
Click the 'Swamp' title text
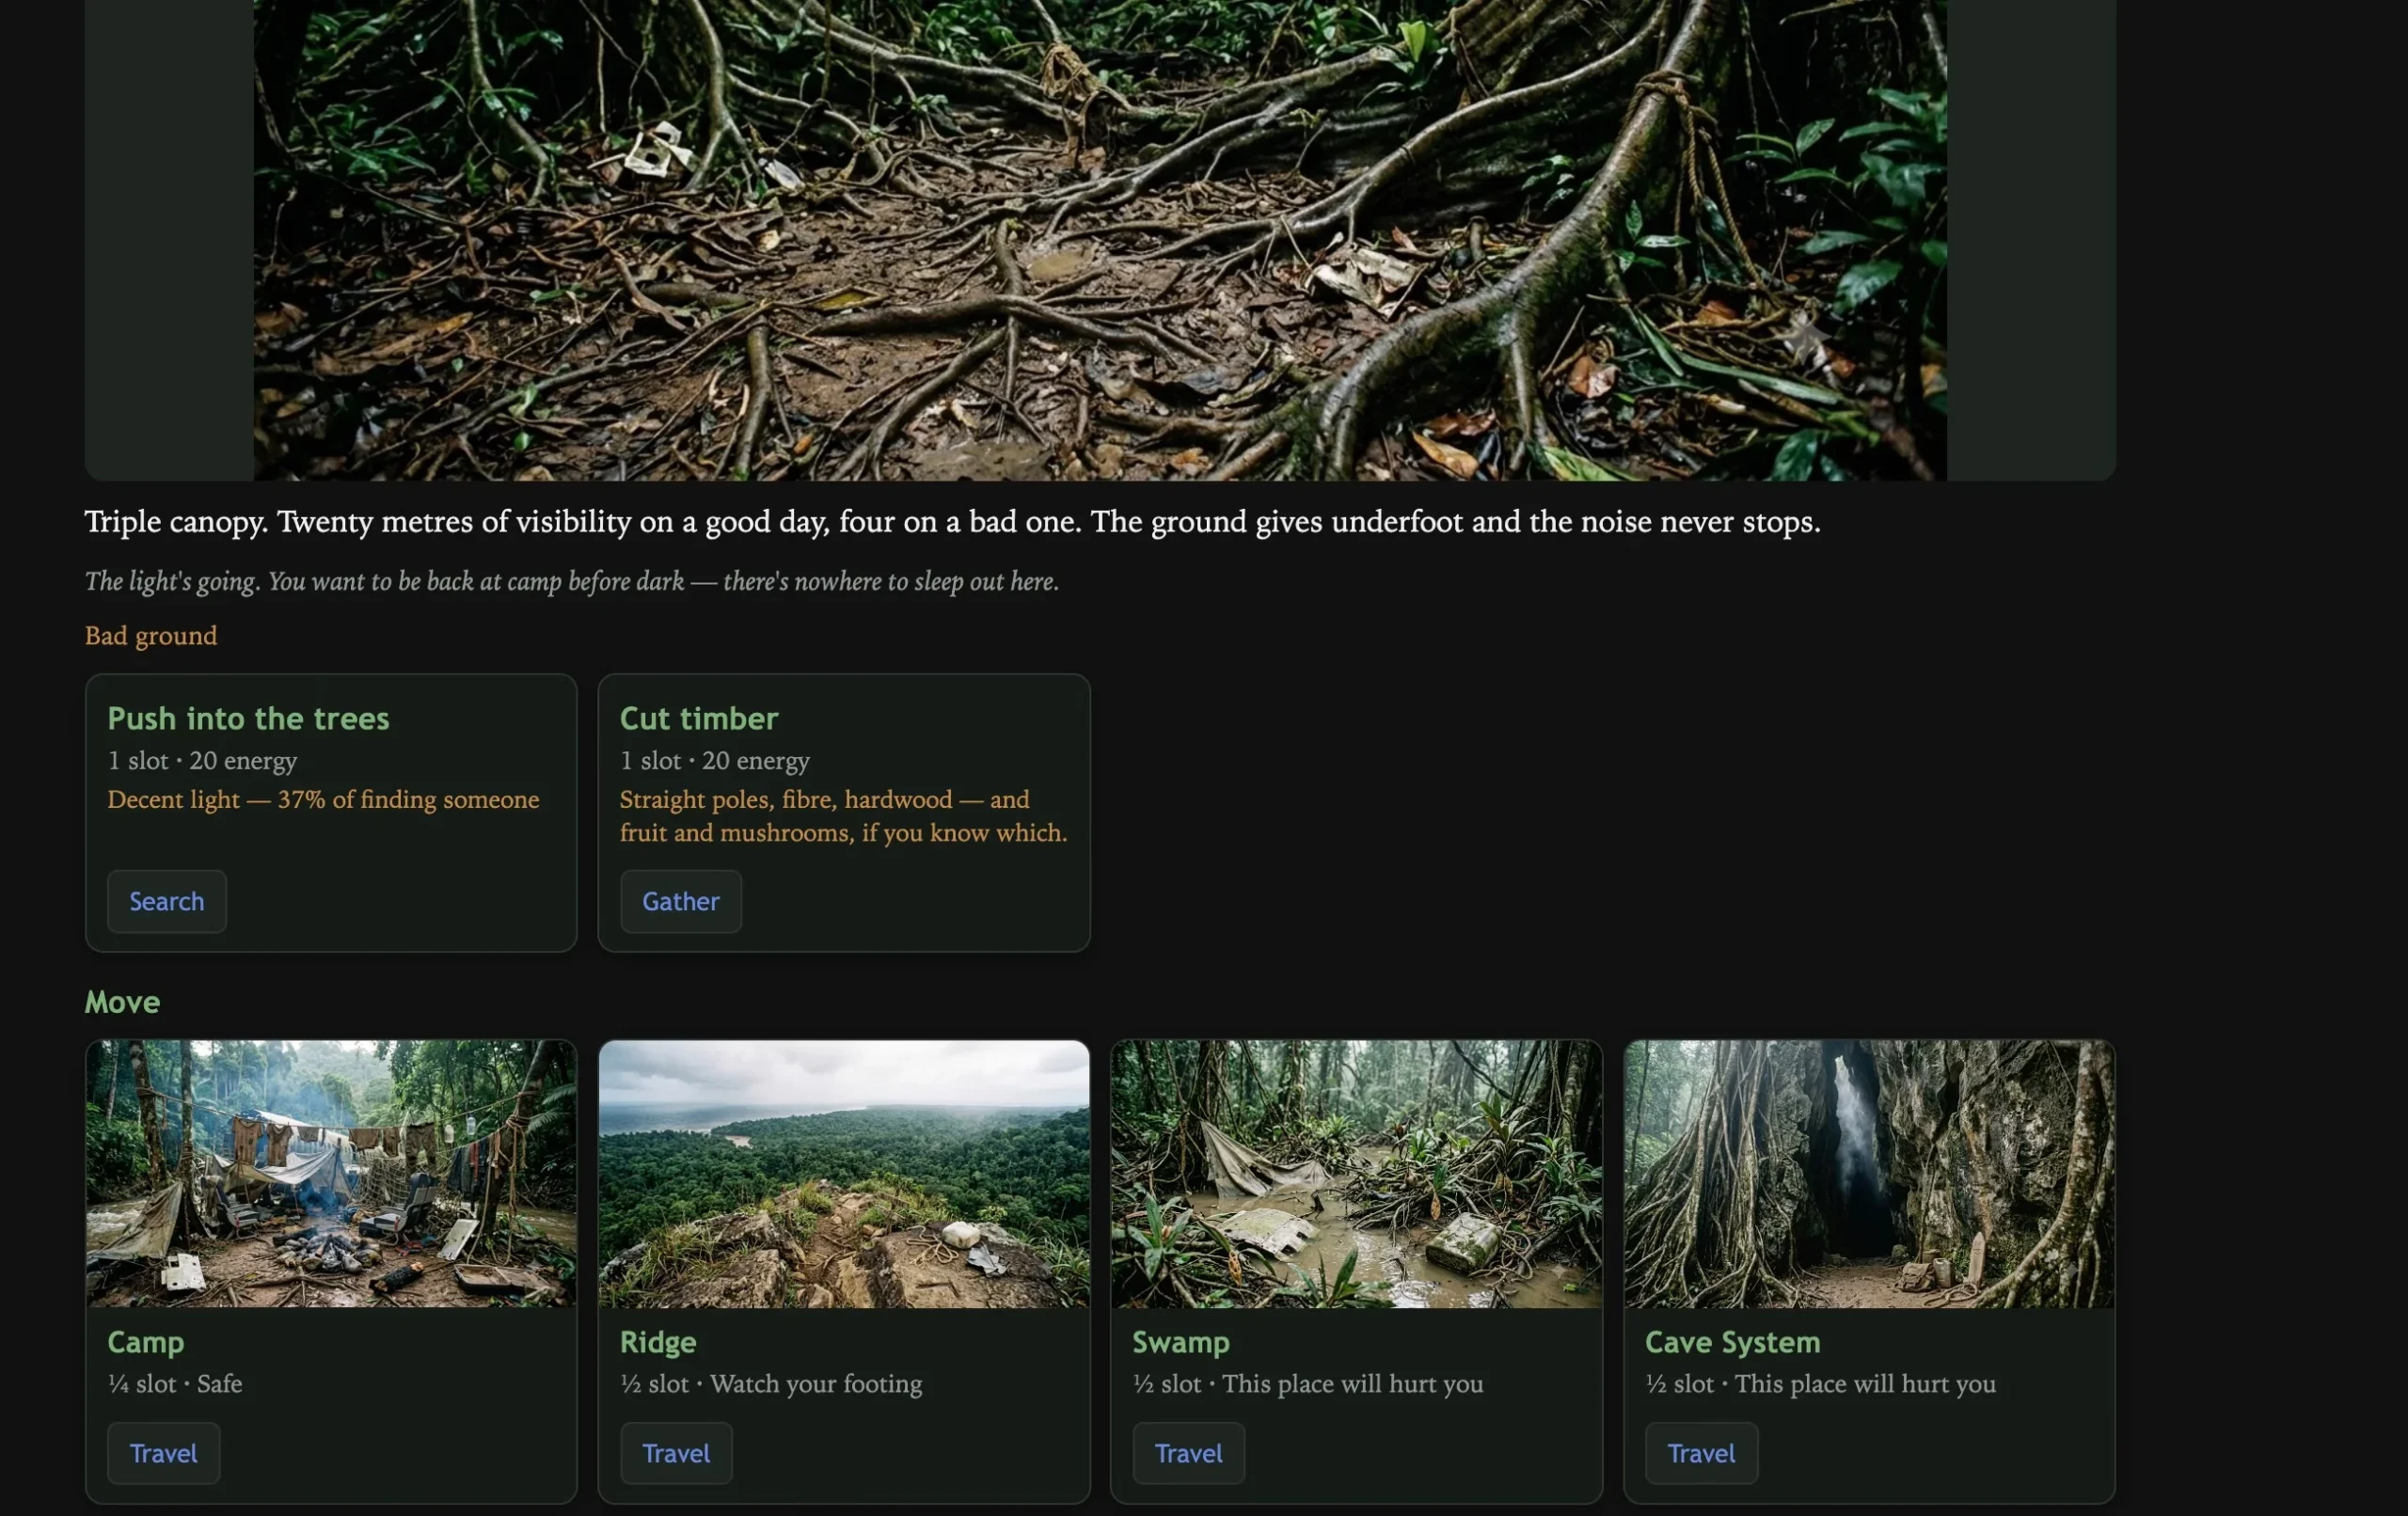point(1181,1342)
